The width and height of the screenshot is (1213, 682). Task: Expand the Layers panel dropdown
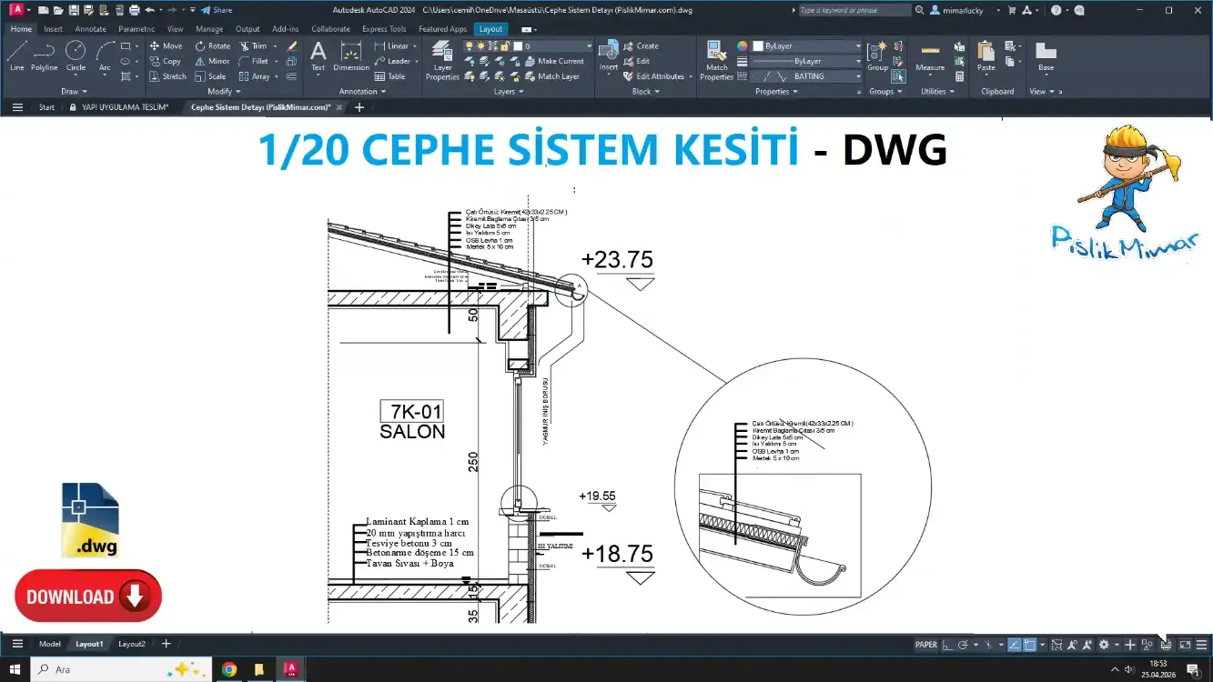coord(508,91)
